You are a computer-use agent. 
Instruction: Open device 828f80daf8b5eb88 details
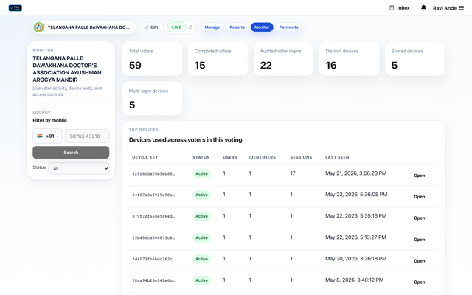click(x=420, y=176)
